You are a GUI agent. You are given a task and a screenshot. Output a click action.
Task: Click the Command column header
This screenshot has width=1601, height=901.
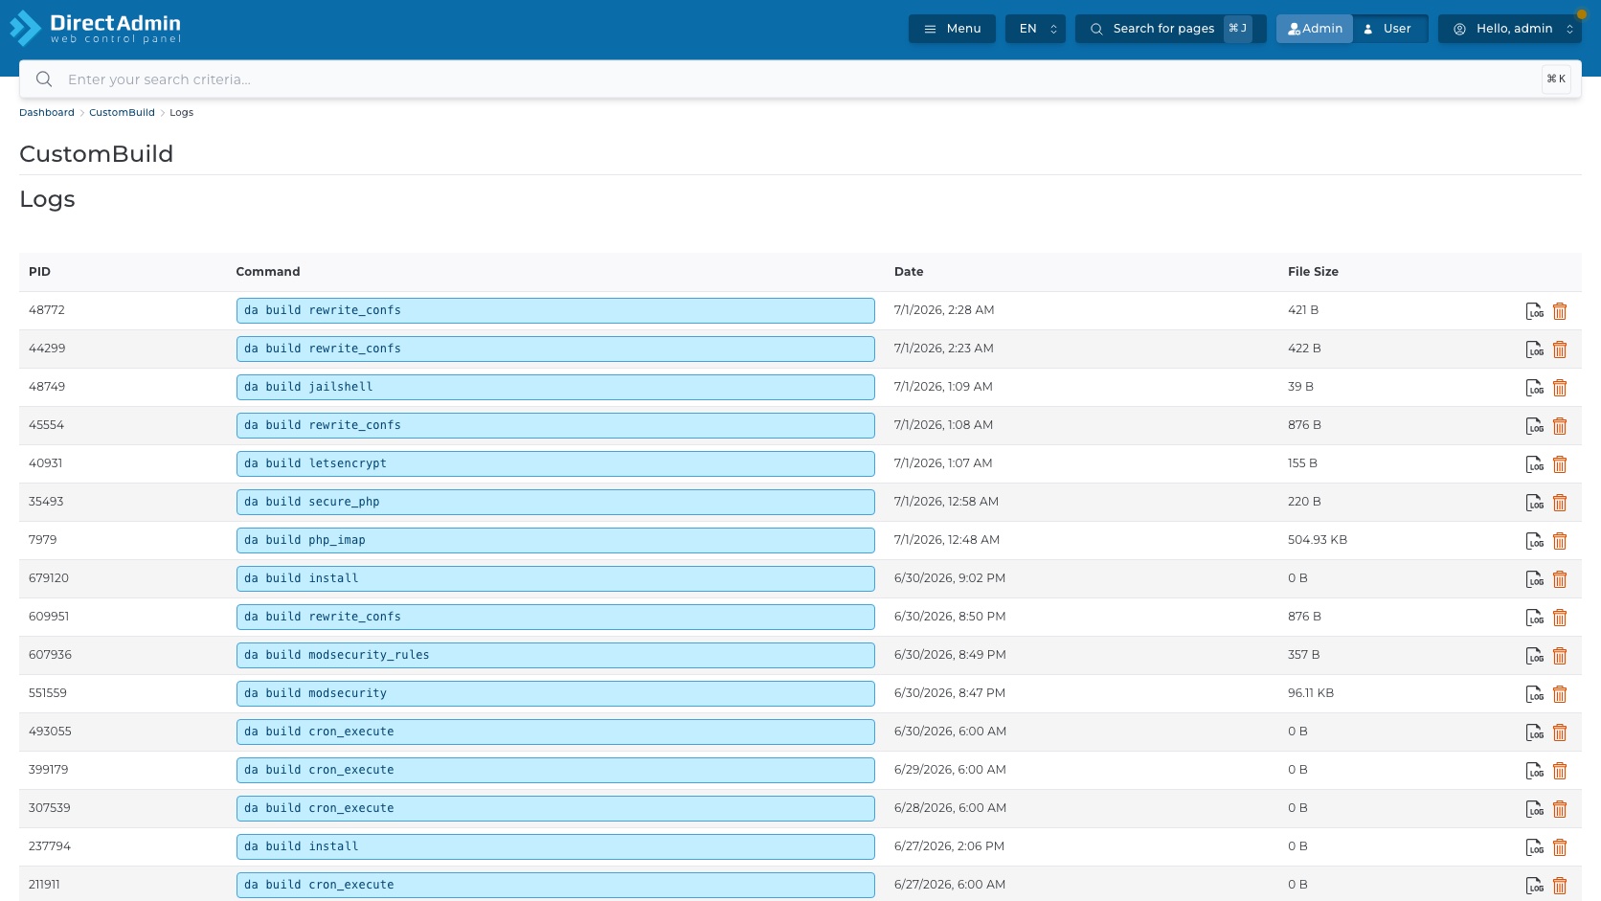pos(268,272)
